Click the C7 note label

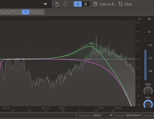[79, 111]
